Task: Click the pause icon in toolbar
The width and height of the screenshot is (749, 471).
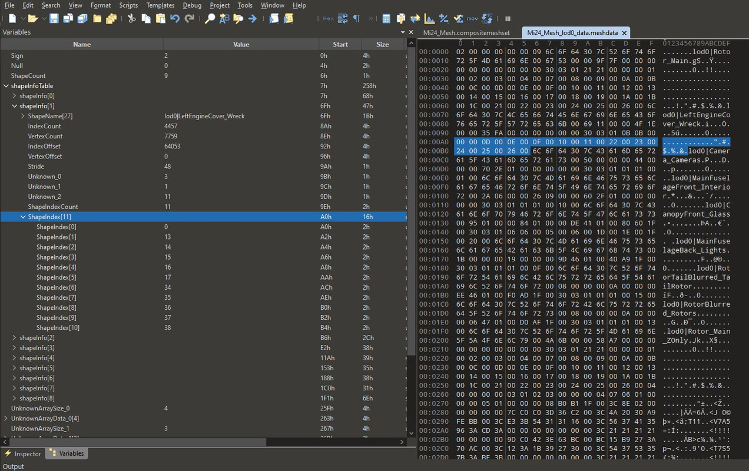Action: [508, 19]
